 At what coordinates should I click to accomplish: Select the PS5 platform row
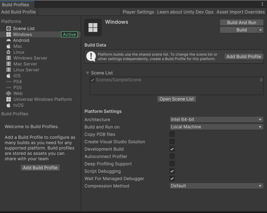tap(40, 88)
